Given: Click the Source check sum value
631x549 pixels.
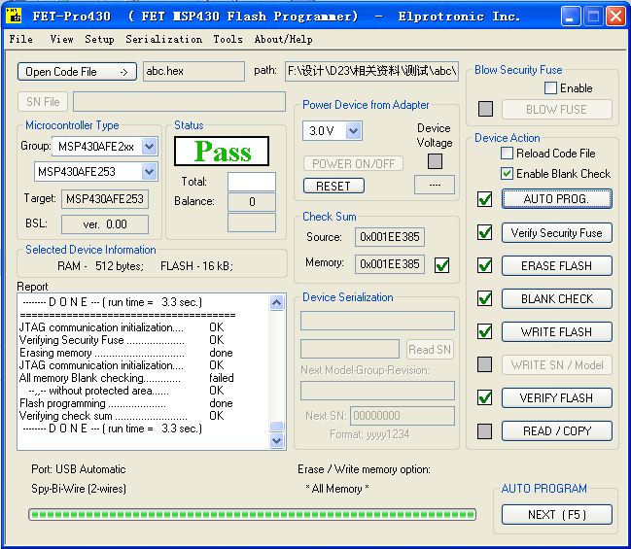Looking at the screenshot, I should tap(390, 237).
